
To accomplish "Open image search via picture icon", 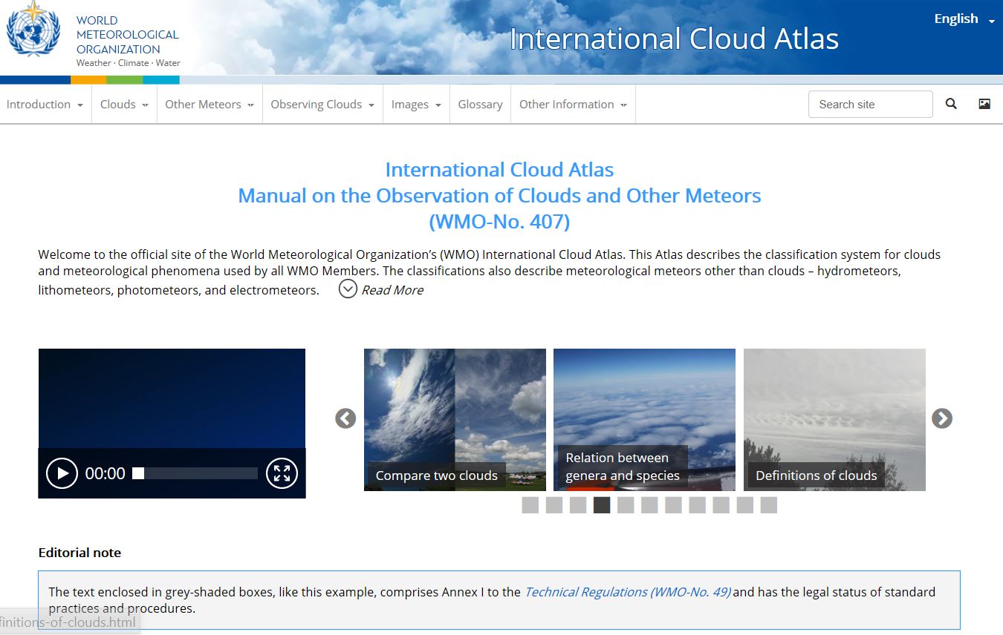I will (984, 104).
